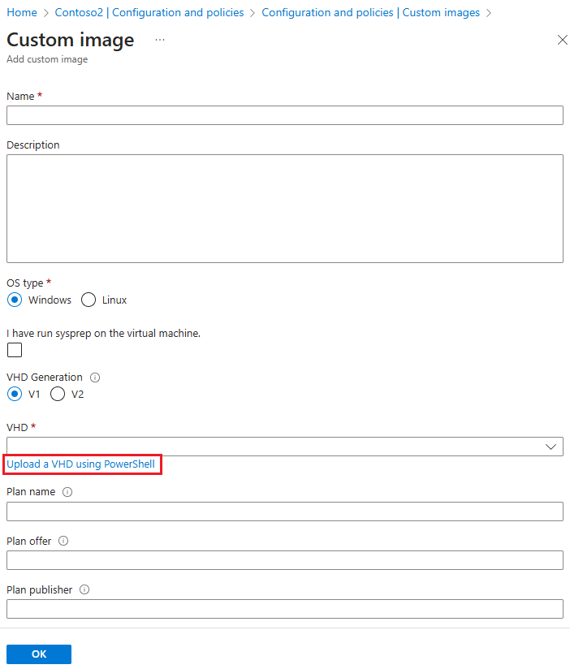Open Contoso2 Configuration and policies breadcrumb
The width and height of the screenshot is (570, 669).
pos(149,12)
